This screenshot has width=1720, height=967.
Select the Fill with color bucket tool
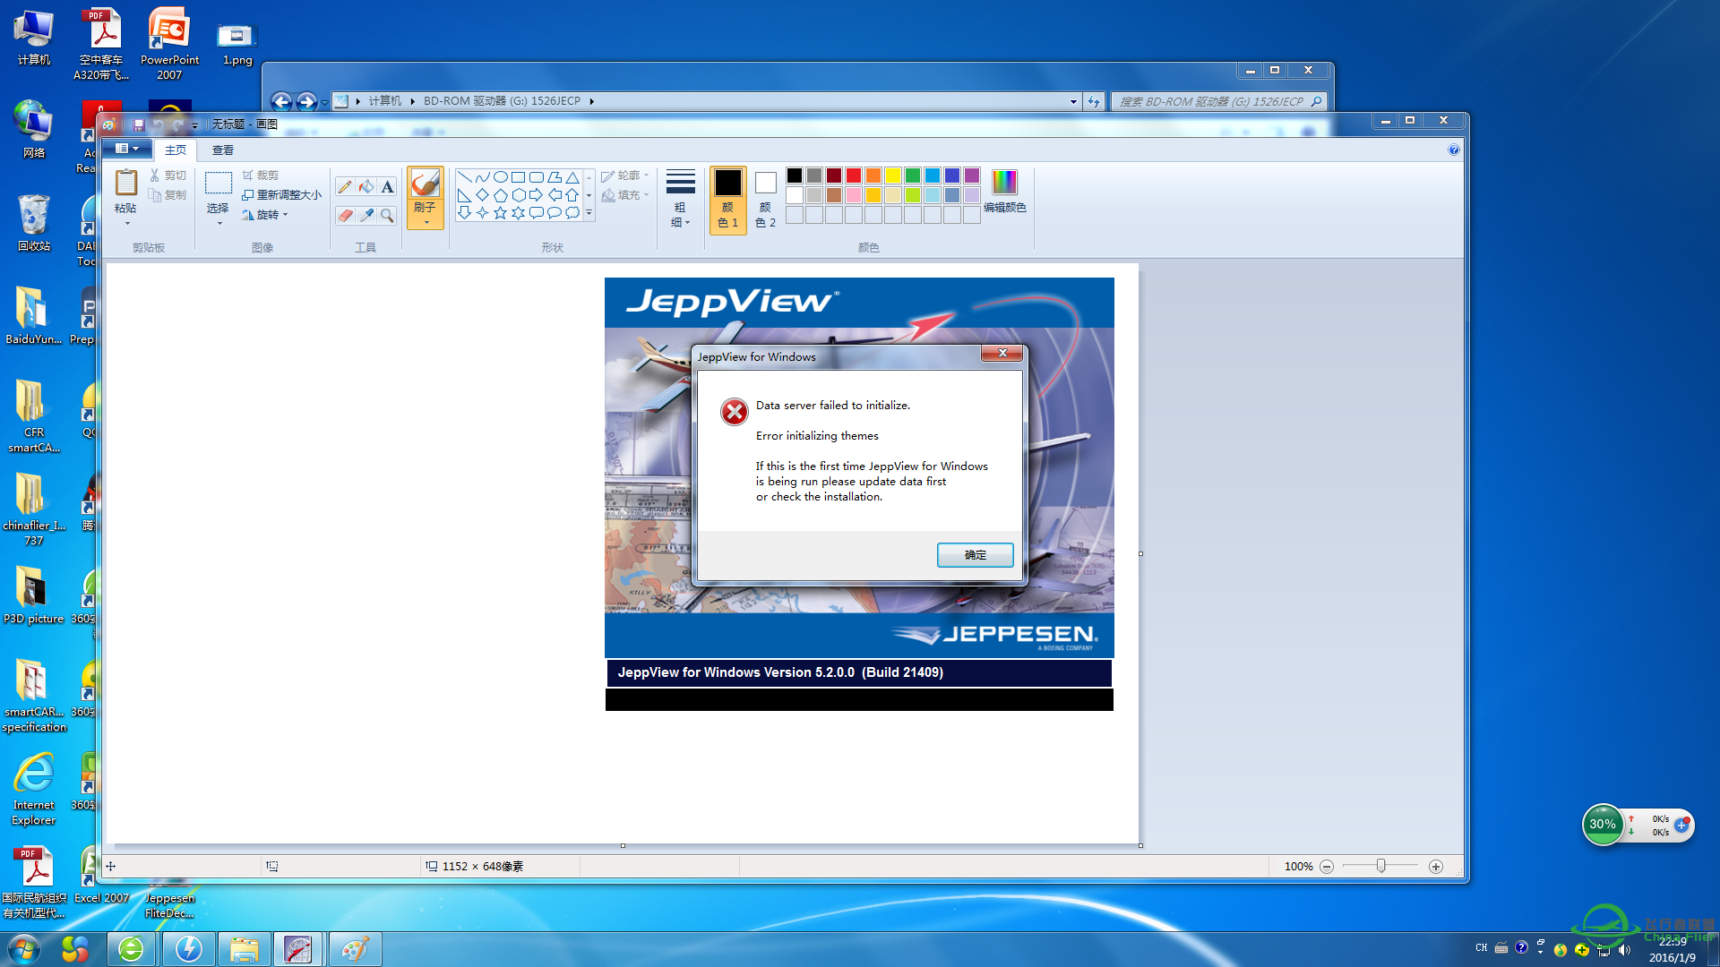click(366, 186)
